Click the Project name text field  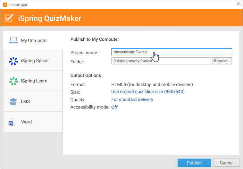coord(172,52)
